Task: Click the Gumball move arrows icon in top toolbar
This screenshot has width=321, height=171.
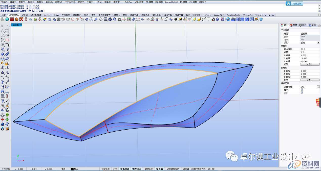Action: pyautogui.click(x=124, y=19)
